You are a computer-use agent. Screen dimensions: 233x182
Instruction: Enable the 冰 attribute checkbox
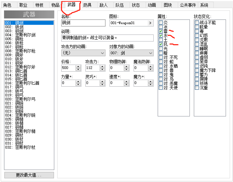pyautogui.click(x=161, y=27)
